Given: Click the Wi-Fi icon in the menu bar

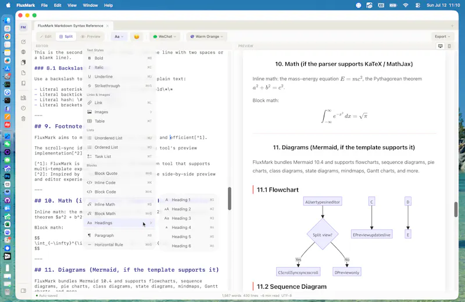Looking at the screenshot, I should [405, 5].
